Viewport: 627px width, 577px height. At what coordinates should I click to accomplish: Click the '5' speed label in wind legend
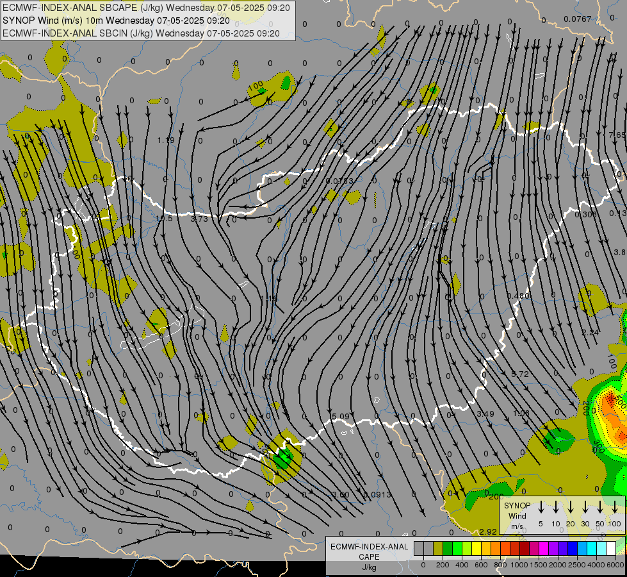click(541, 524)
